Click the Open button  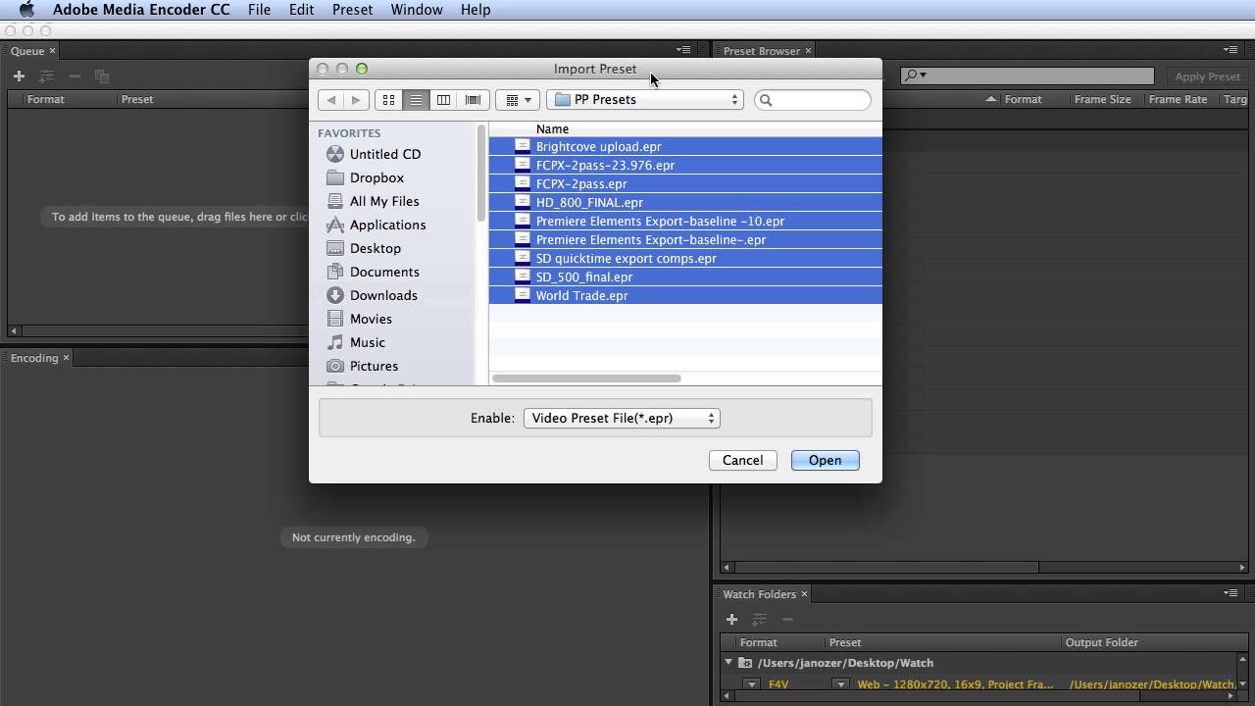click(x=825, y=460)
